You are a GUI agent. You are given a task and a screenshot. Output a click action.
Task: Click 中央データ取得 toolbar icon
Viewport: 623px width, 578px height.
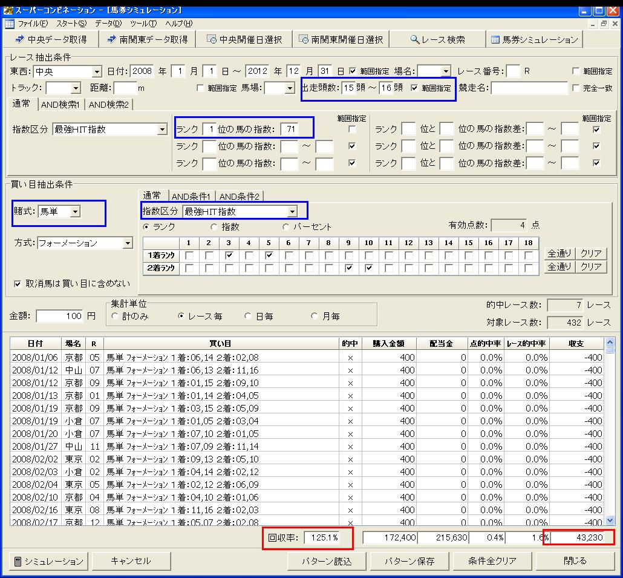pos(20,39)
